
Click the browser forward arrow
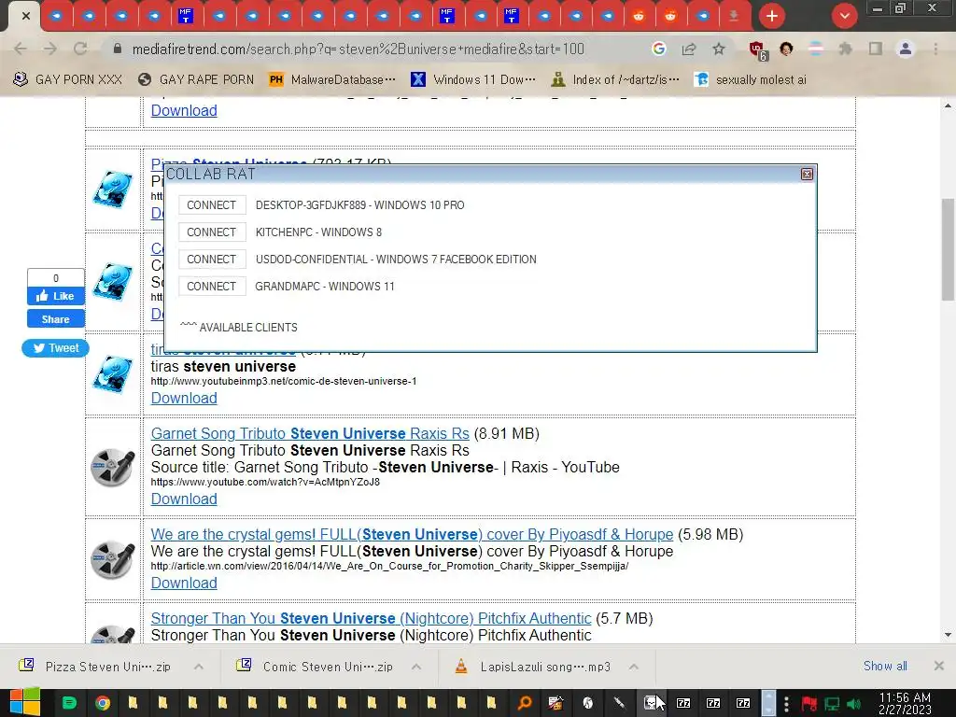(50, 49)
